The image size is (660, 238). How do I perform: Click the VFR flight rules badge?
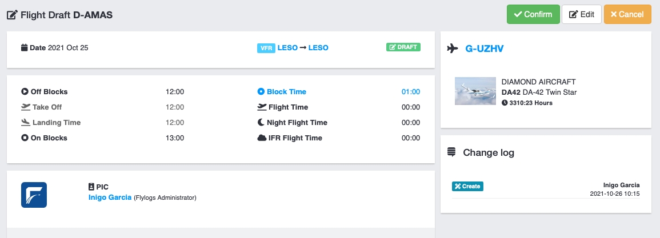pyautogui.click(x=266, y=48)
